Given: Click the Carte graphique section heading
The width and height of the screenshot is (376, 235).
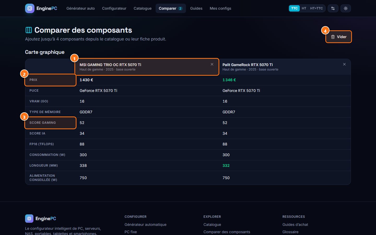Looking at the screenshot, I should (45, 52).
